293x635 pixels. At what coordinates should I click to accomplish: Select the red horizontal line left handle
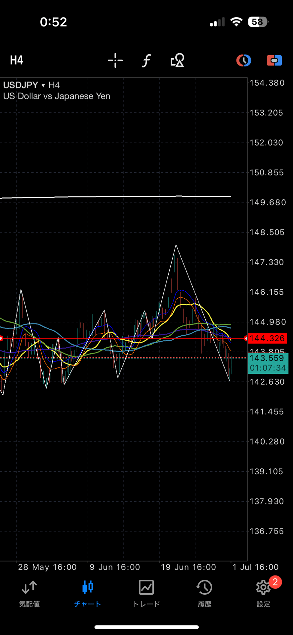(x=1, y=338)
